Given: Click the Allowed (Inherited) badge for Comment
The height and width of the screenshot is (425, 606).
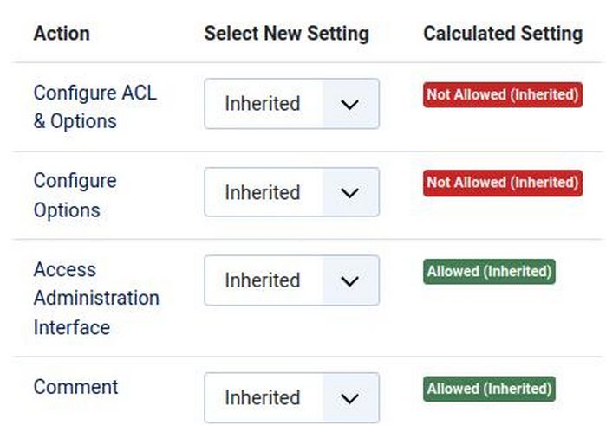Looking at the screenshot, I should [489, 389].
